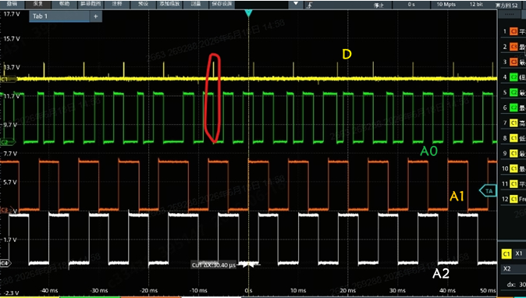Select the X2 cursor field

click(x=514, y=268)
